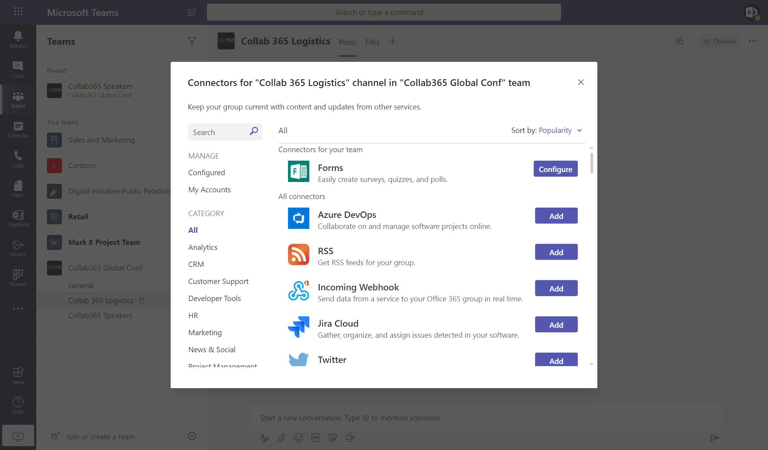This screenshot has height=450, width=768.
Task: Add the Twitter connector
Action: coord(556,359)
